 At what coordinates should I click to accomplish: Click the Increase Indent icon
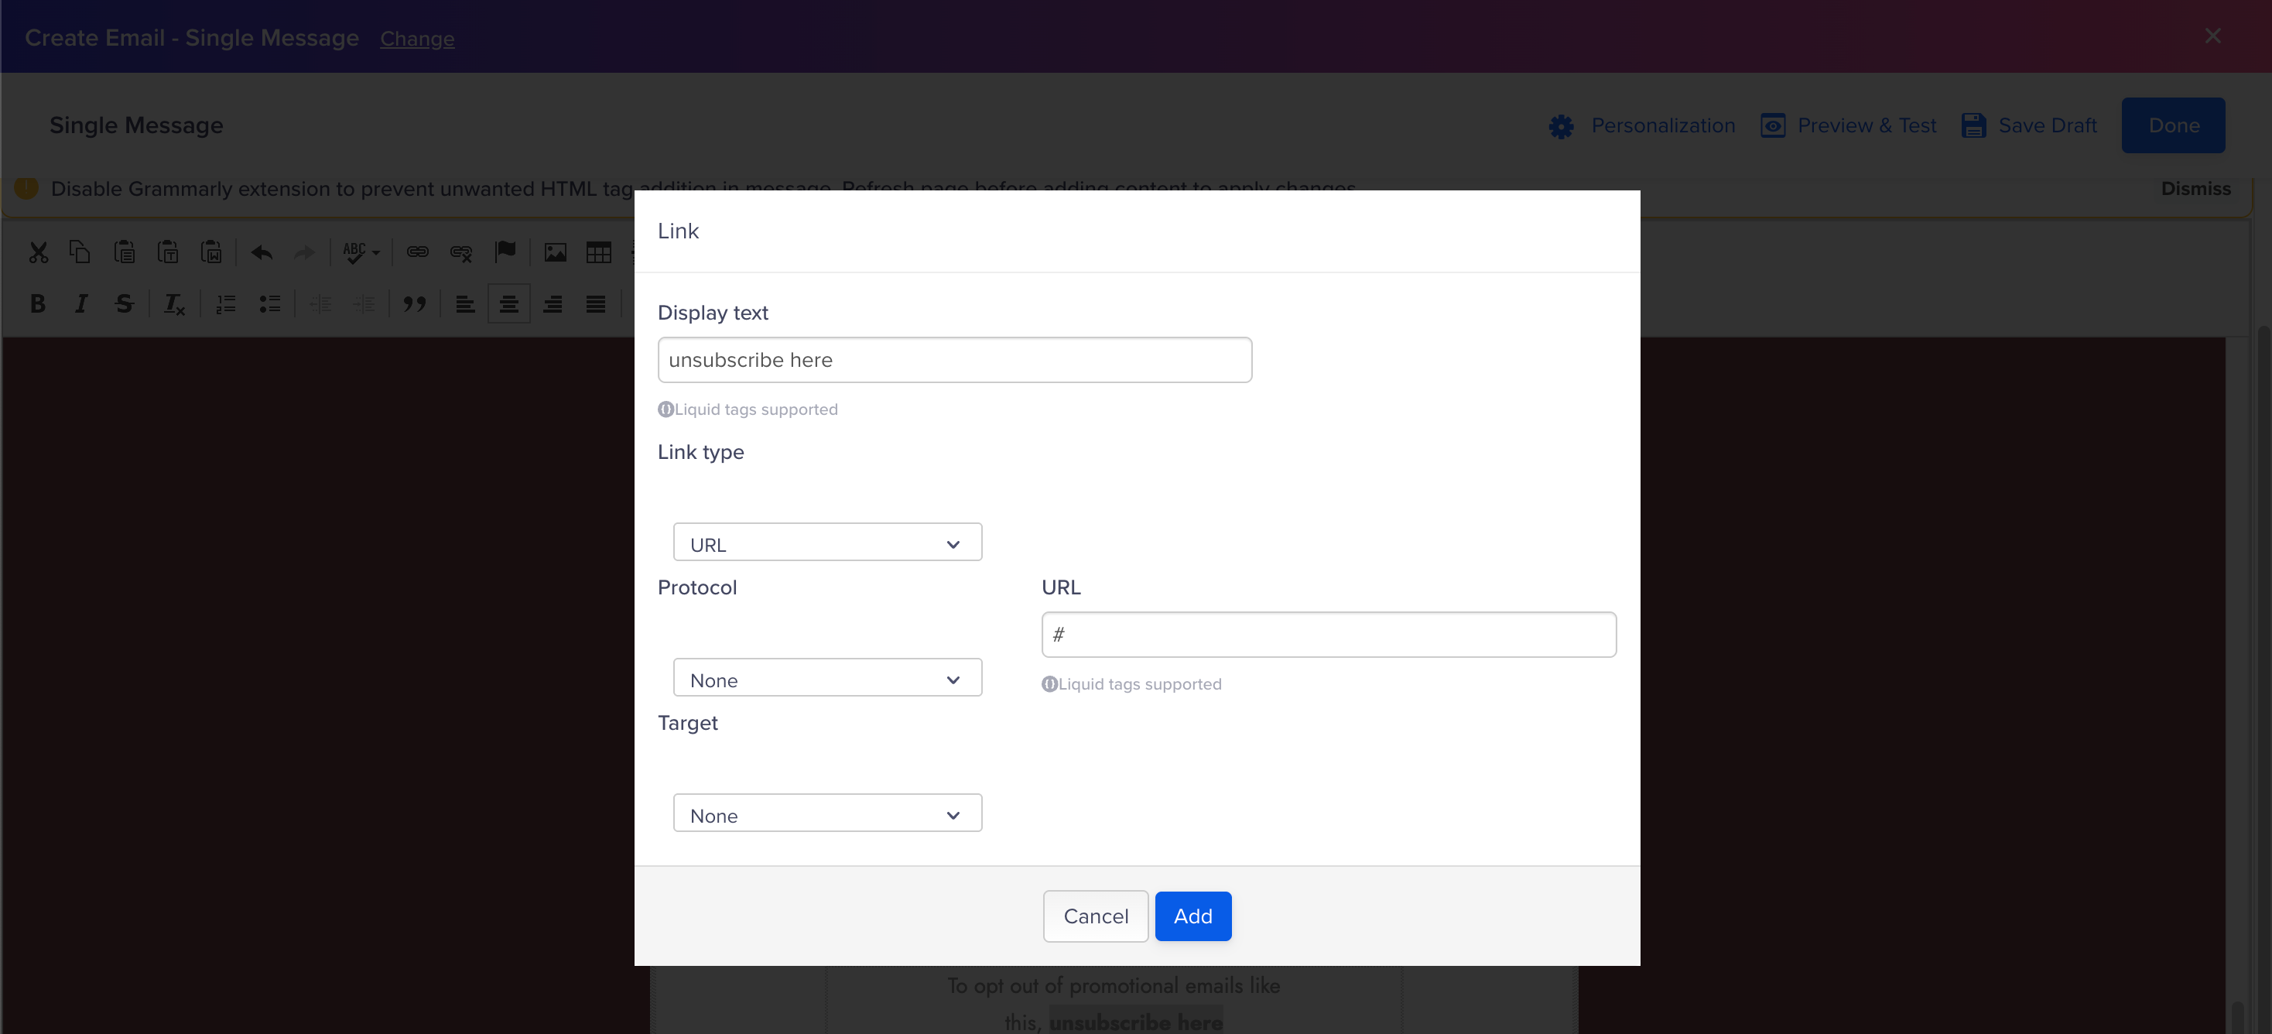pyautogui.click(x=364, y=303)
